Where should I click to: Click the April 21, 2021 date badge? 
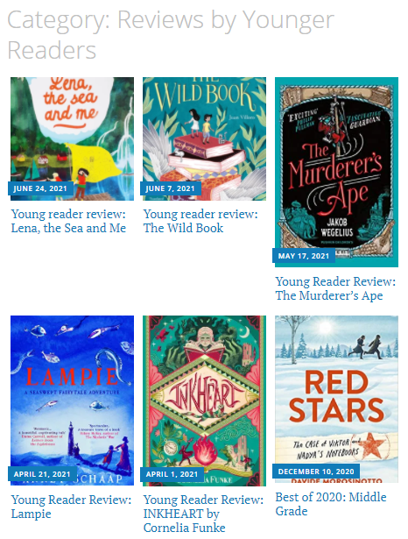coord(42,474)
